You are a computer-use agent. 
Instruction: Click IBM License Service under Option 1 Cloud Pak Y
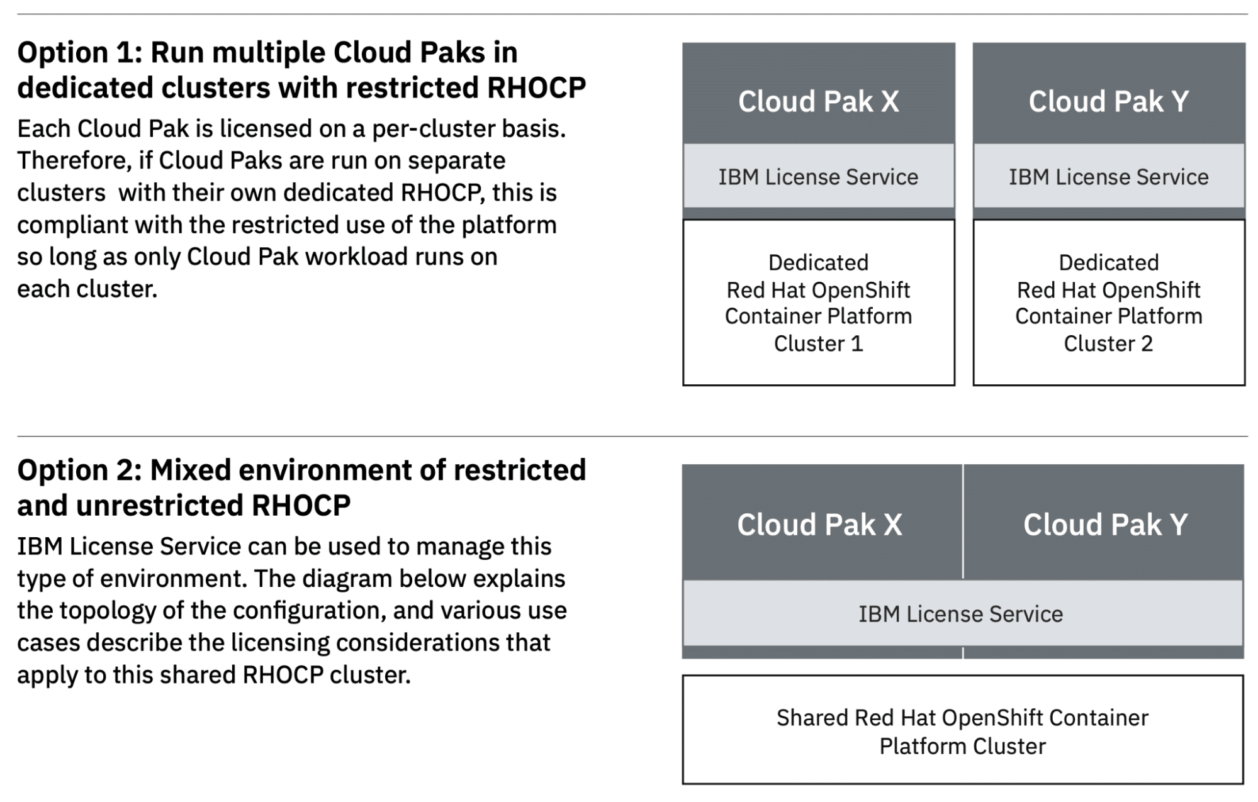1109,177
